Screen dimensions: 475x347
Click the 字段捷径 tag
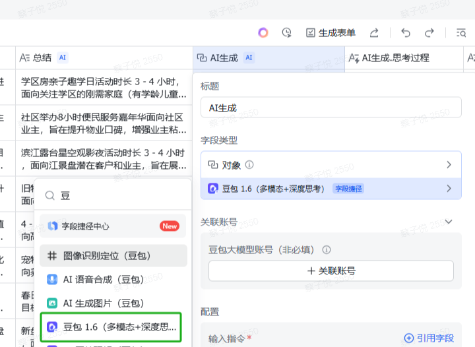click(348, 189)
